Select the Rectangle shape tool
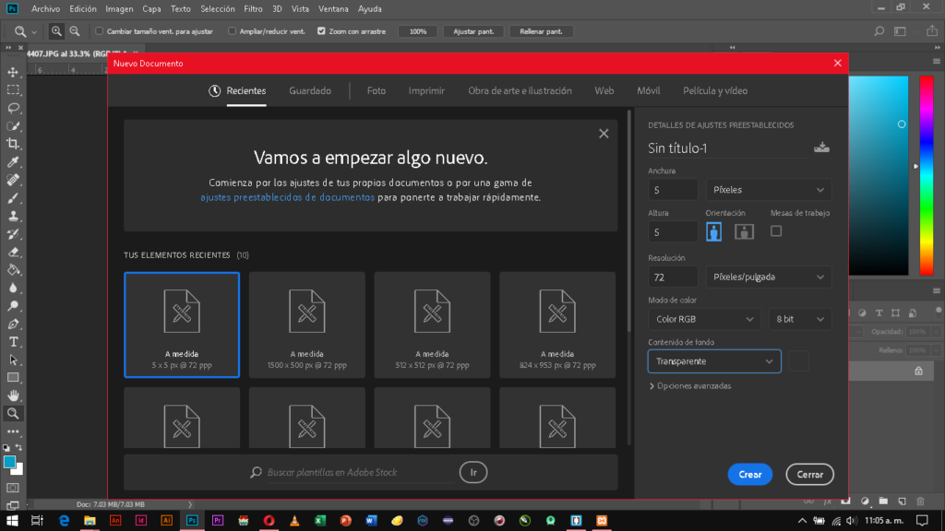Screen dimensions: 945x531 point(13,378)
